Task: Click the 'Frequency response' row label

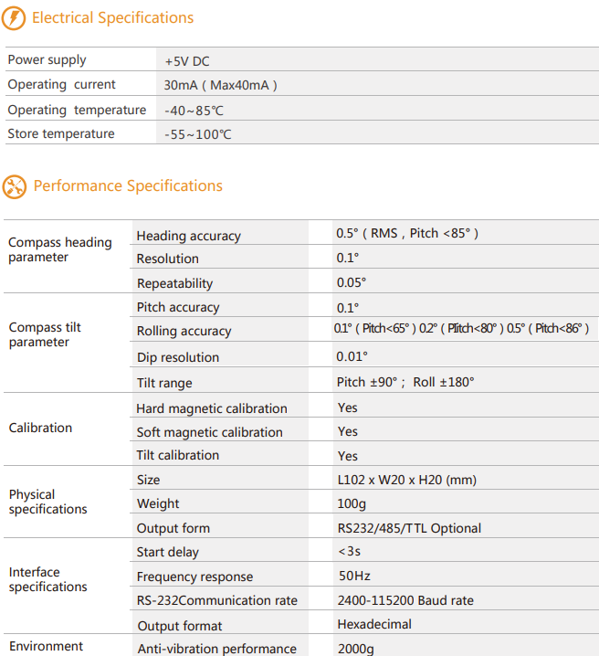Action: [194, 577]
